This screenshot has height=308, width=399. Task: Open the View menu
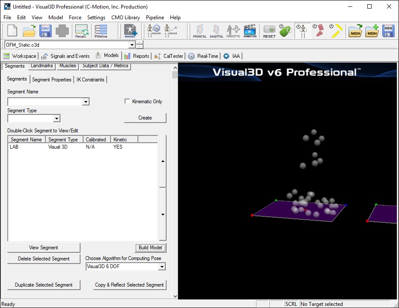37,18
